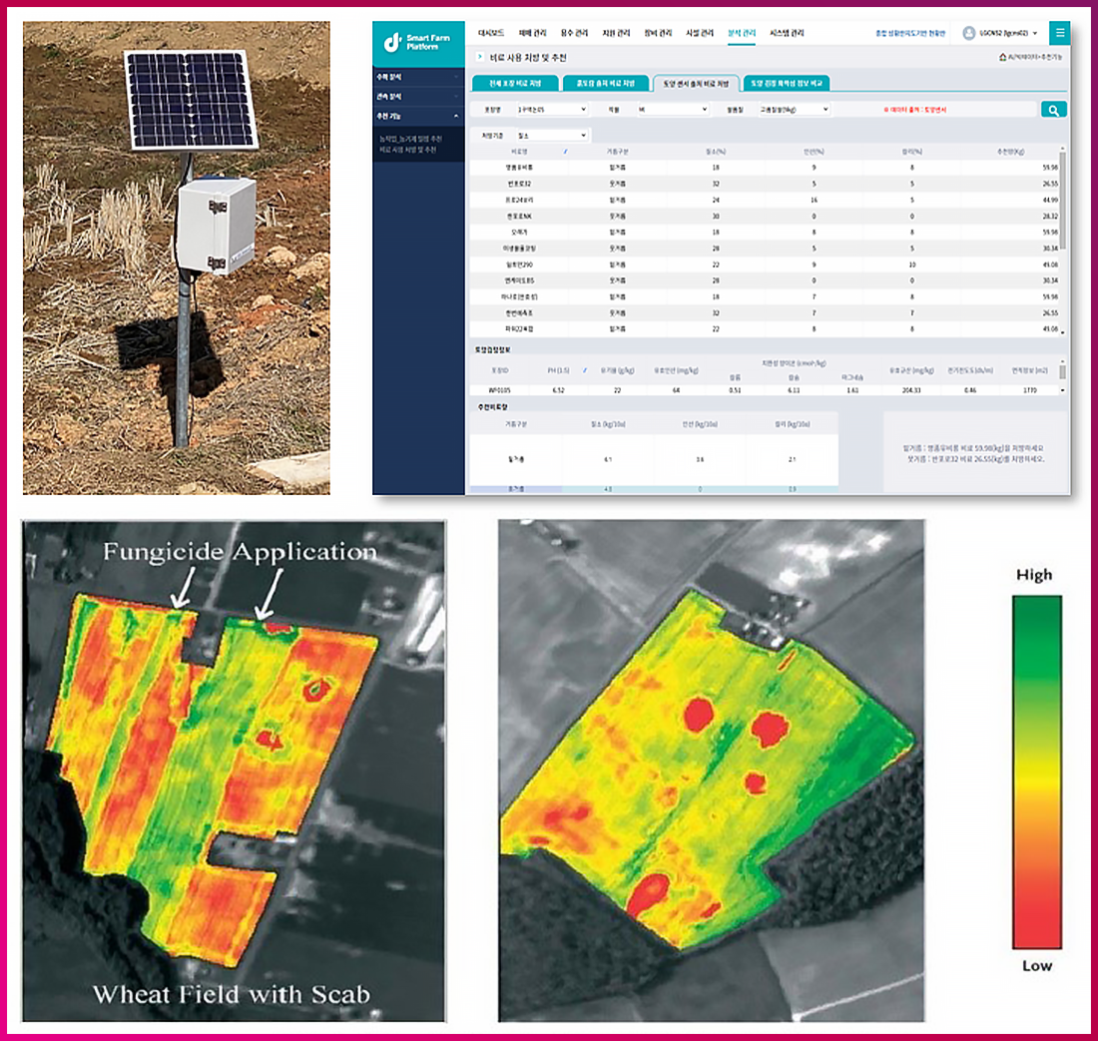The height and width of the screenshot is (1041, 1098).
Task: Click arrow icon before 비료 사용 처방 title
Action: [480, 58]
